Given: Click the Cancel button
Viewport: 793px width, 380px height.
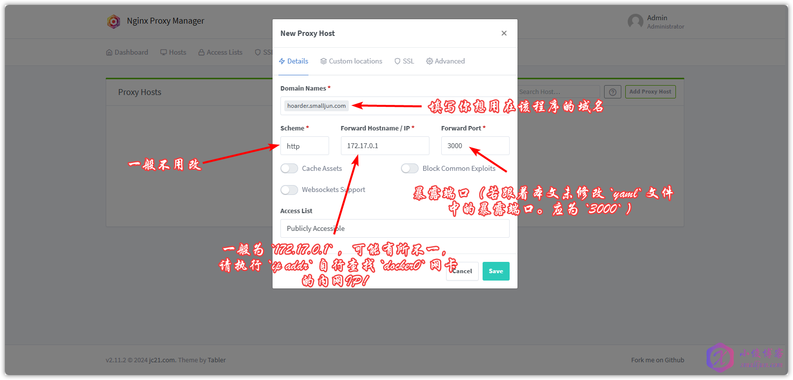Looking at the screenshot, I should [x=462, y=271].
